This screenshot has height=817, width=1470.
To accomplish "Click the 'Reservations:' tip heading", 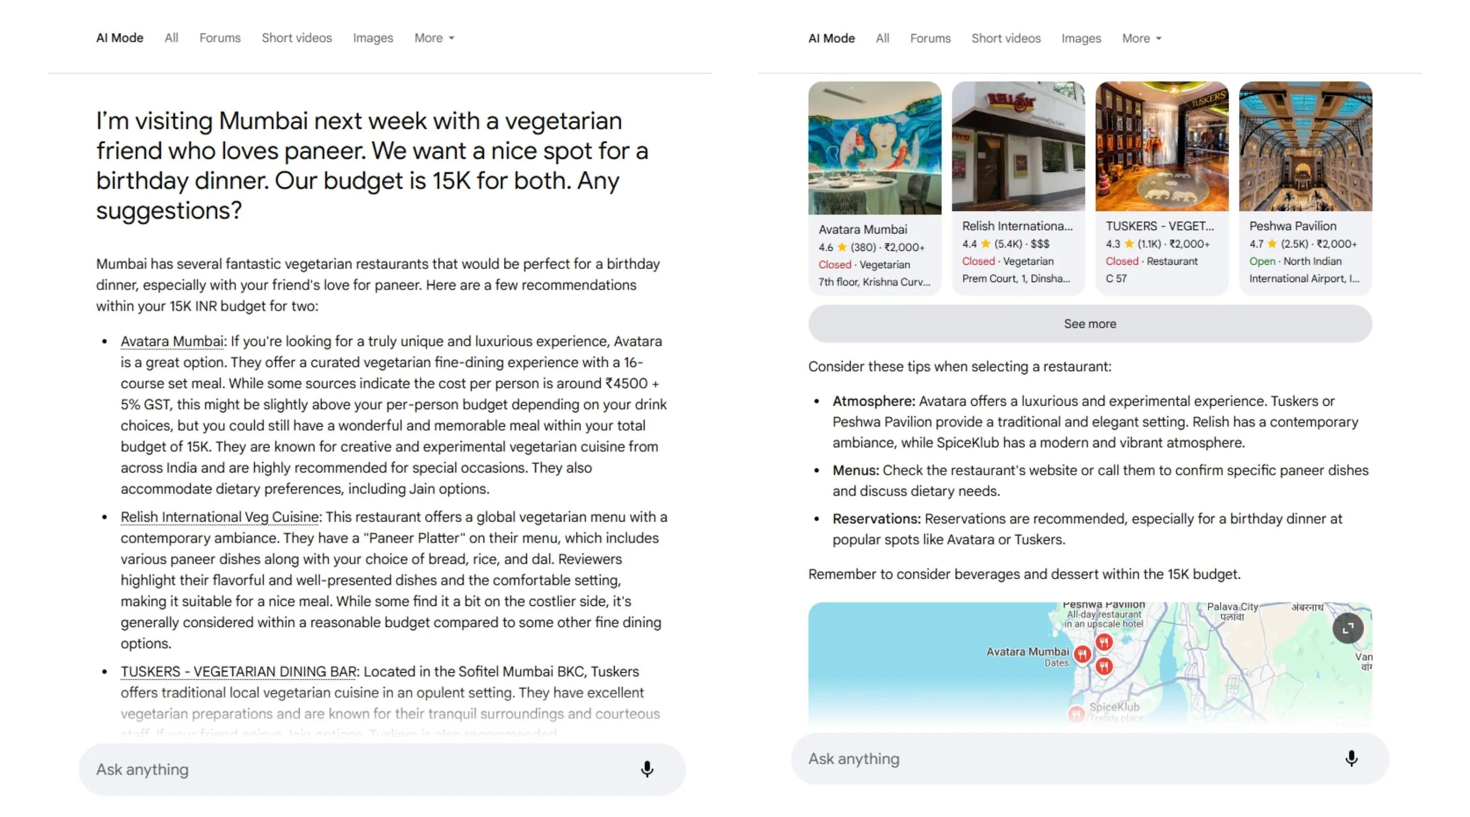I will point(876,519).
